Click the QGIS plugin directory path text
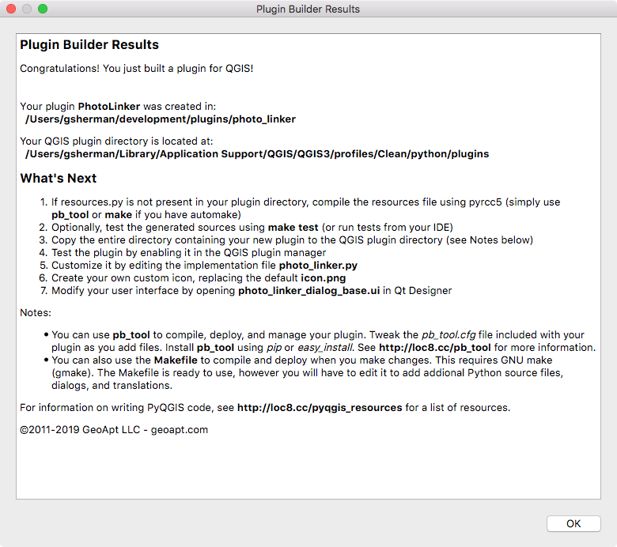This screenshot has width=617, height=547. pos(257,154)
